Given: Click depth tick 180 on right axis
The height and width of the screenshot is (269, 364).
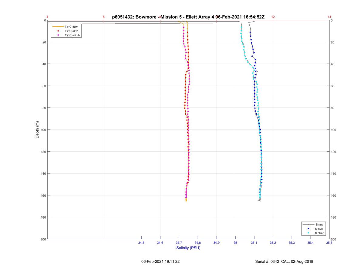Looking at the screenshot, I should (x=334, y=217).
